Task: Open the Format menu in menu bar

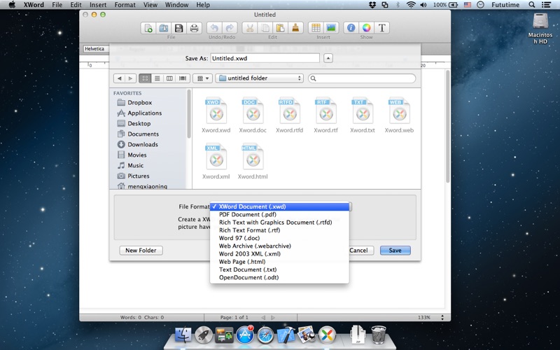Action: coord(125,5)
